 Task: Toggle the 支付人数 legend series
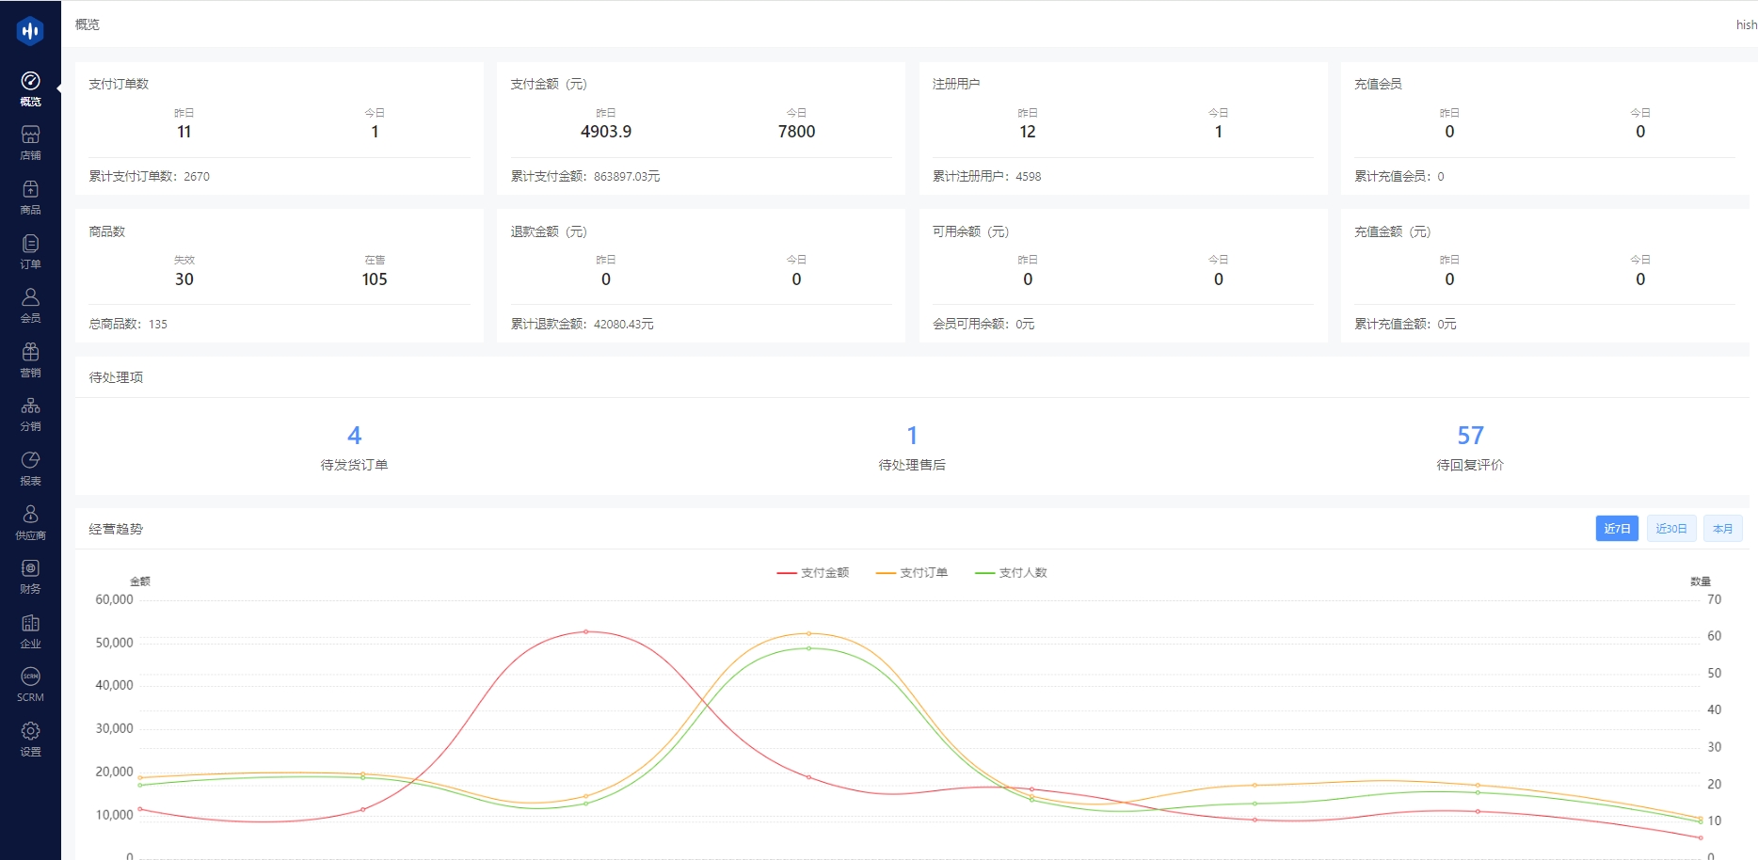[x=1011, y=572]
